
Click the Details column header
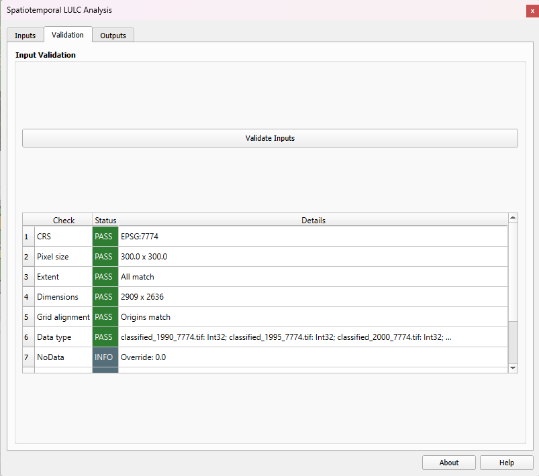point(313,220)
